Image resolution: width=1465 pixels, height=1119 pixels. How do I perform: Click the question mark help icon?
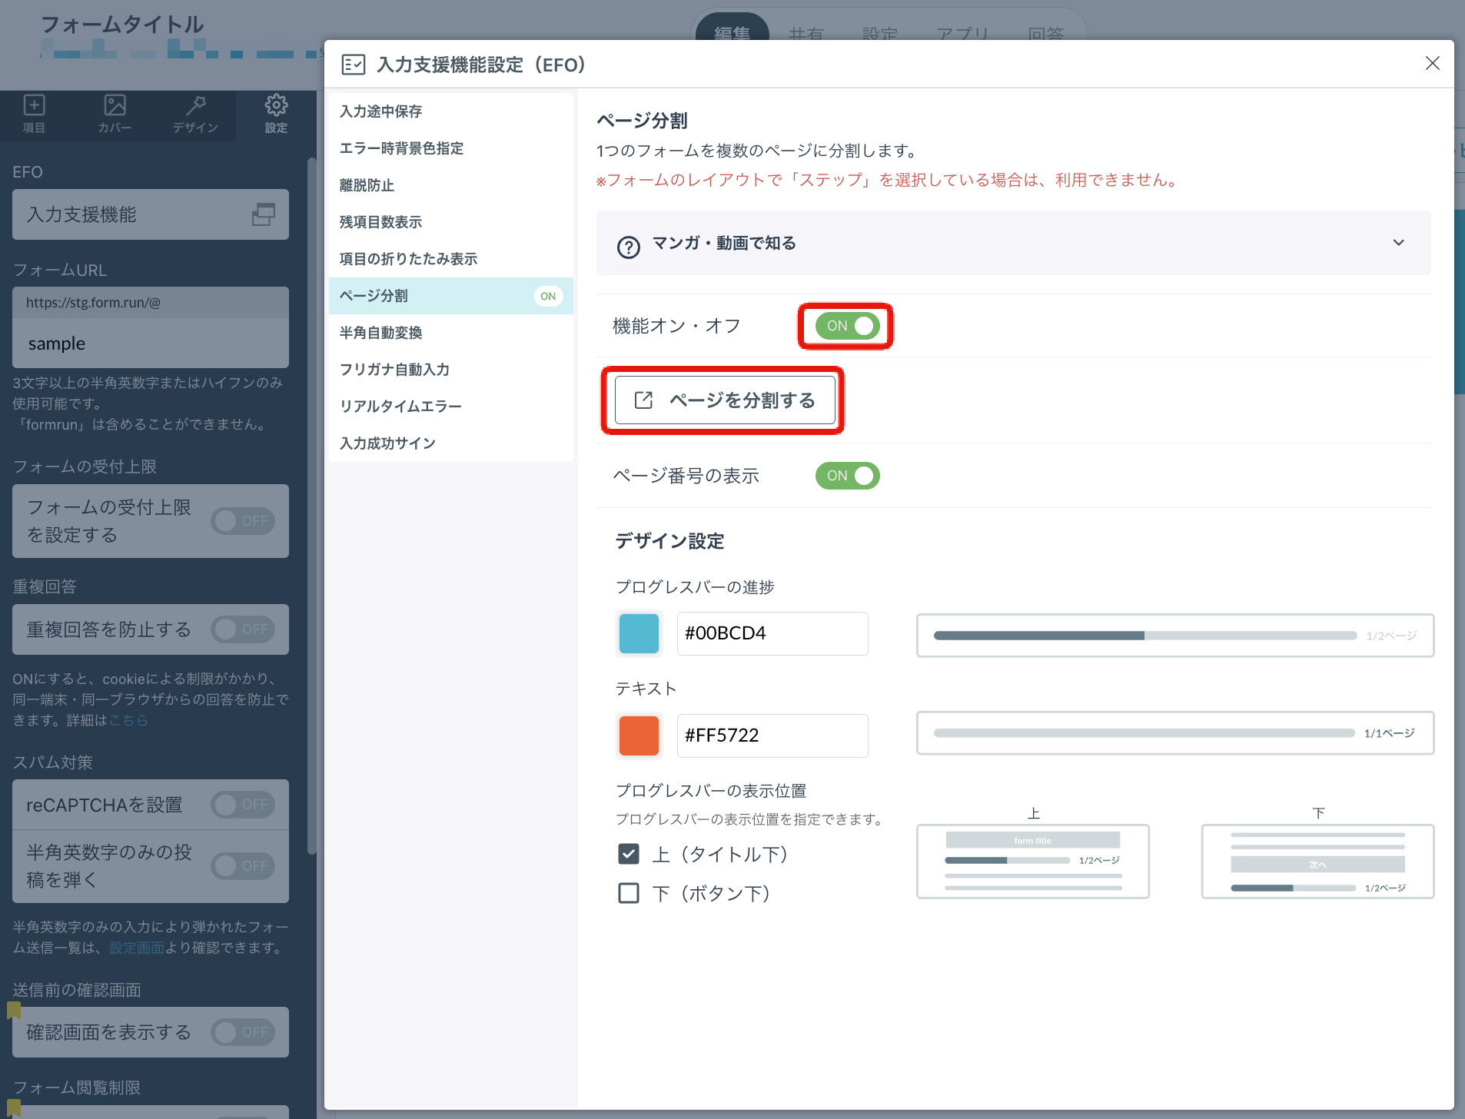(x=629, y=247)
